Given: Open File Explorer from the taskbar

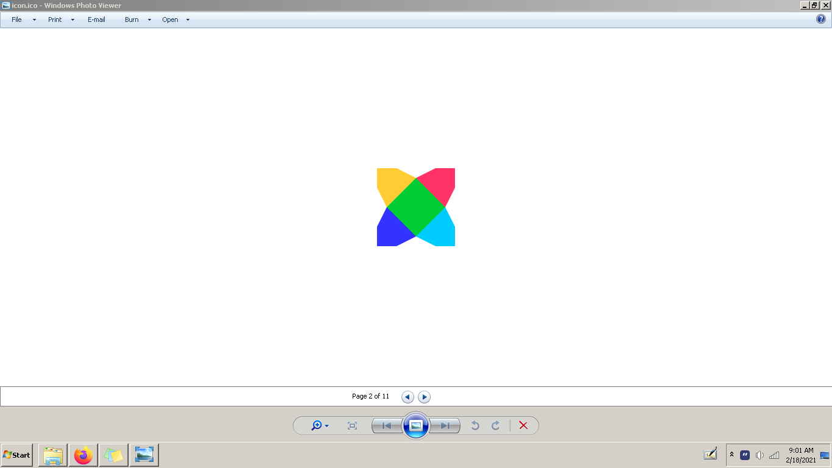Looking at the screenshot, I should click(x=53, y=455).
